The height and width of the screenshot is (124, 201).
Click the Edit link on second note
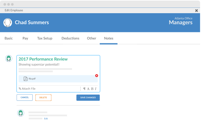46,119
